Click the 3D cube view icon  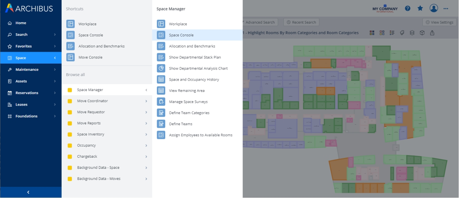click(422, 33)
